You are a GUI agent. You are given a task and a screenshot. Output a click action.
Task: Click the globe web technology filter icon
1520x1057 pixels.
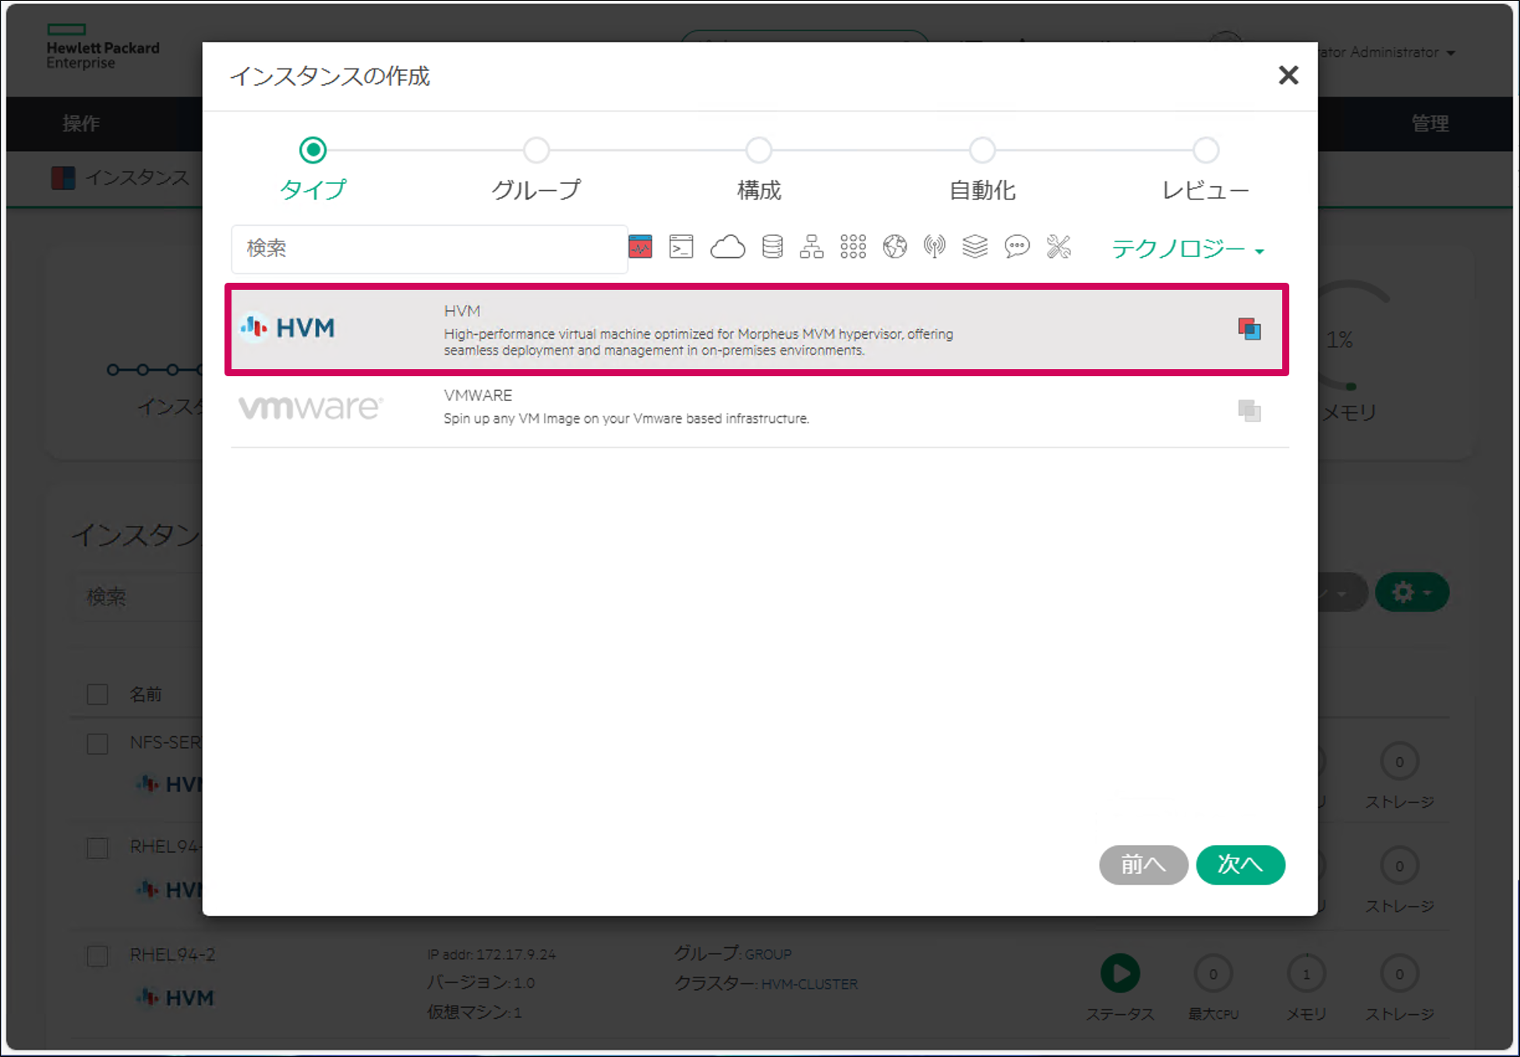pos(895,247)
